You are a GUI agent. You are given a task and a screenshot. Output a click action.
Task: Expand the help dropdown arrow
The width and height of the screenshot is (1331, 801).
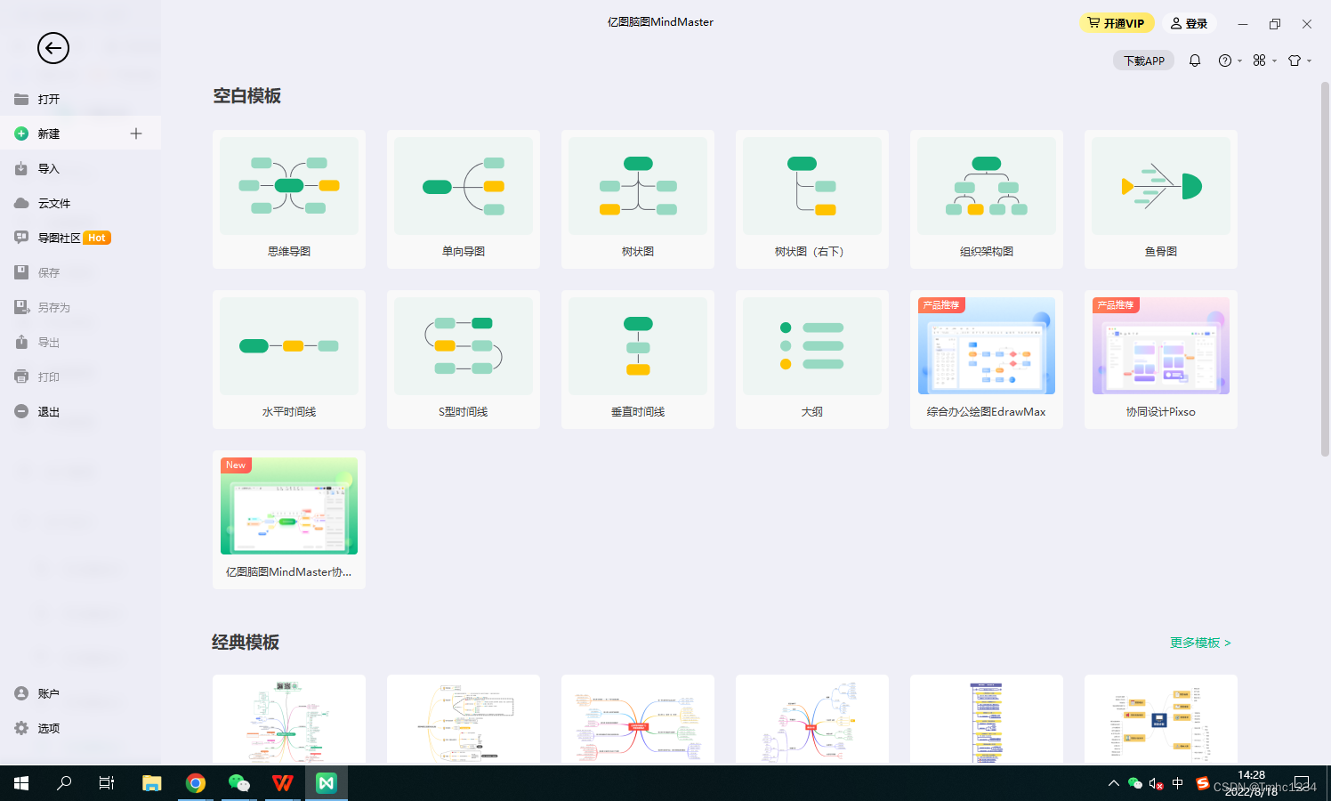tap(1239, 61)
